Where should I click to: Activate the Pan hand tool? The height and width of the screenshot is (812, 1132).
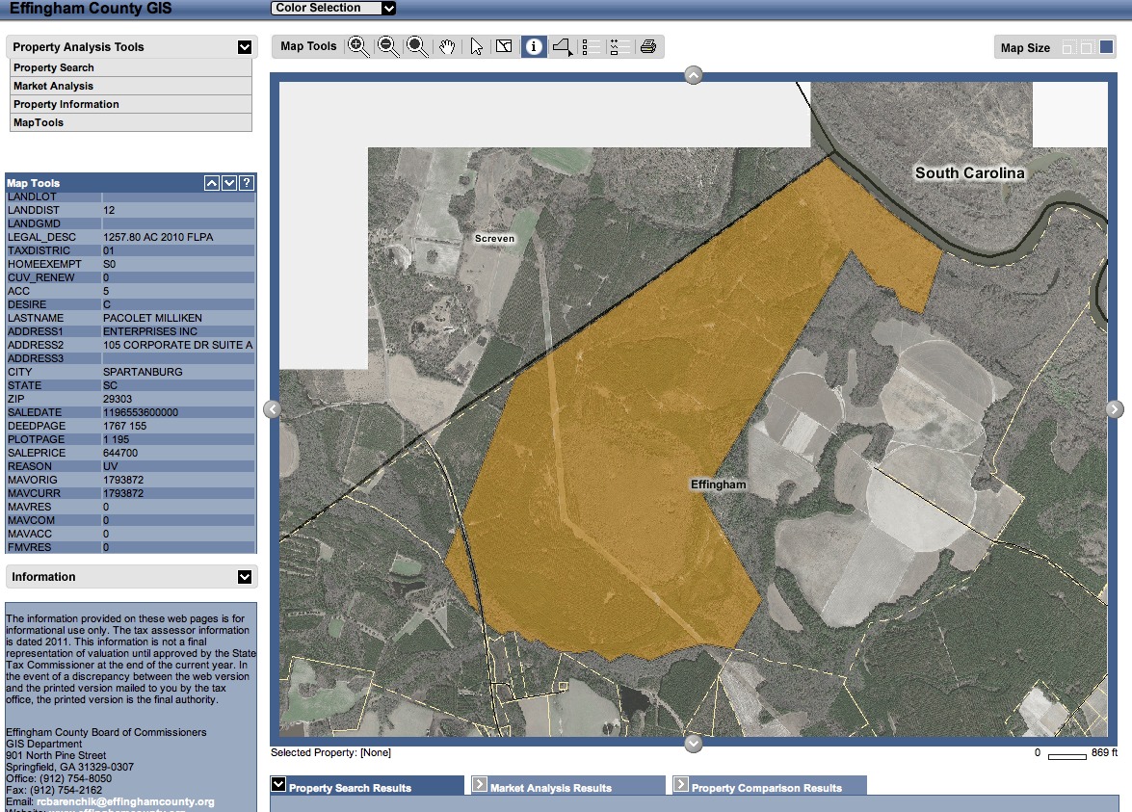pyautogui.click(x=447, y=47)
